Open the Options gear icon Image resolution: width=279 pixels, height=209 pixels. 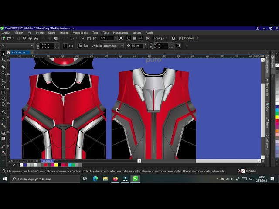(x=174, y=38)
